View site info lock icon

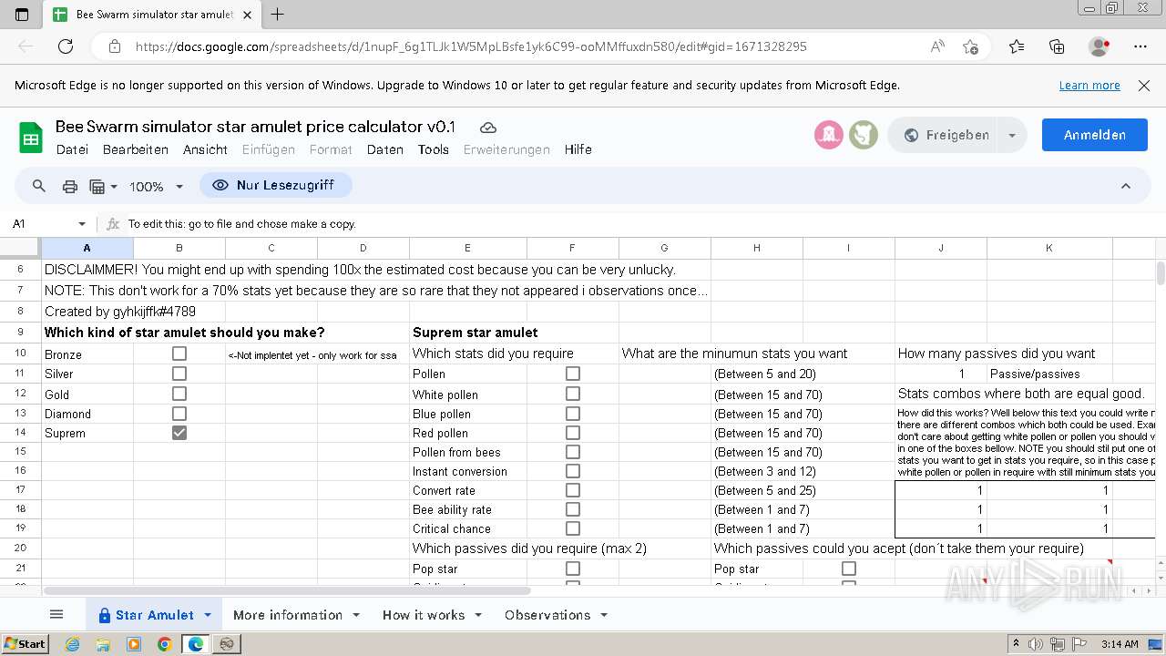(114, 46)
